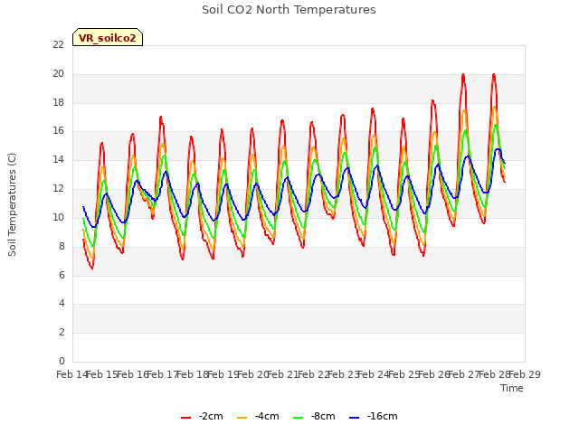579x434 pixels.
Task: Click the 22 y-axis tick label
Action: coord(58,44)
